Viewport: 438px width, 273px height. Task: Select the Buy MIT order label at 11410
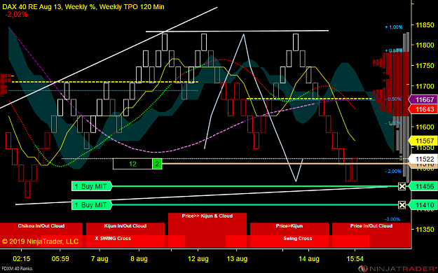coord(92,205)
